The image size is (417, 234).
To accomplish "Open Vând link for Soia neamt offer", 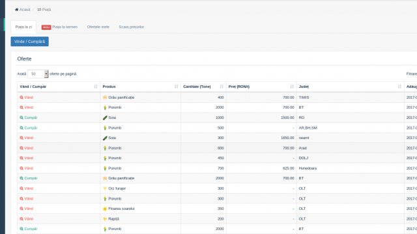I will click(29, 138).
